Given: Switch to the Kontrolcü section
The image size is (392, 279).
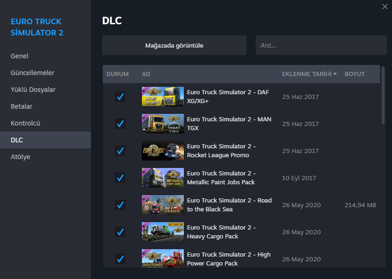Looking at the screenshot, I should click(46, 123).
